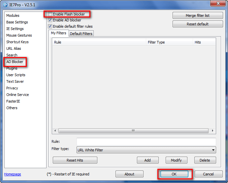Open Base Settings section
The image size is (228, 183).
click(17, 22)
